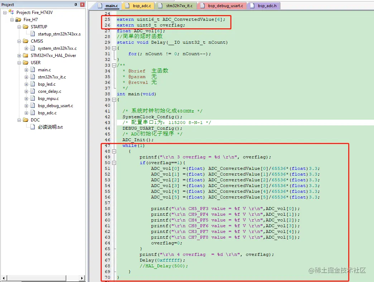Fold the while loop block at line 48
The height and width of the screenshot is (282, 374).
point(114,151)
